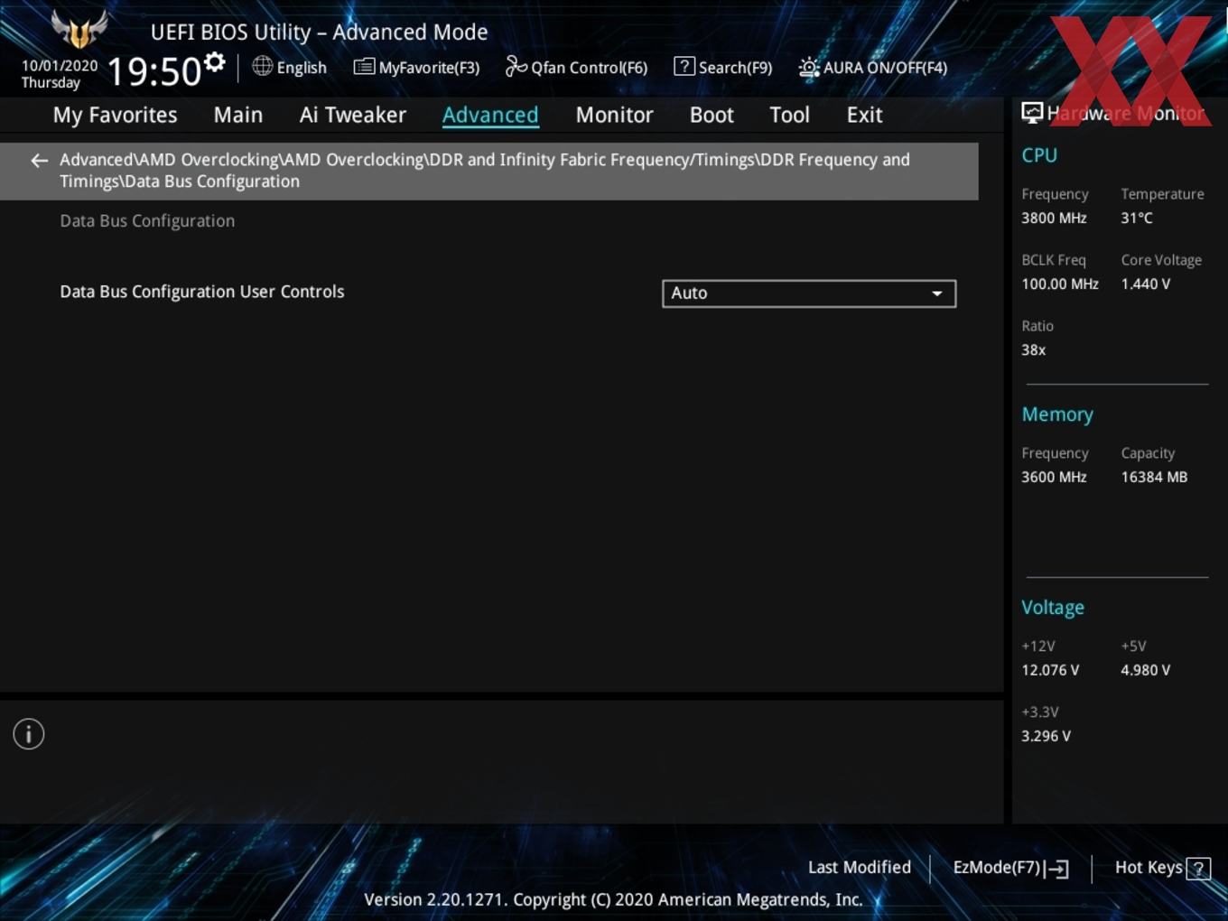Open Qfan Control fan icon
This screenshot has height=921, width=1228.
516,66
